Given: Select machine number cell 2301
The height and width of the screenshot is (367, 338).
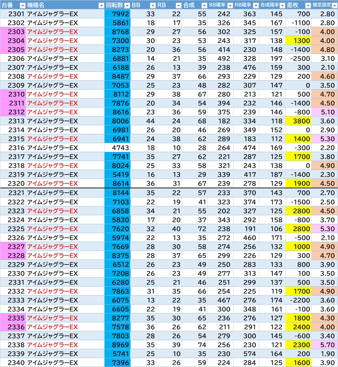Looking at the screenshot, I should 13,14.
